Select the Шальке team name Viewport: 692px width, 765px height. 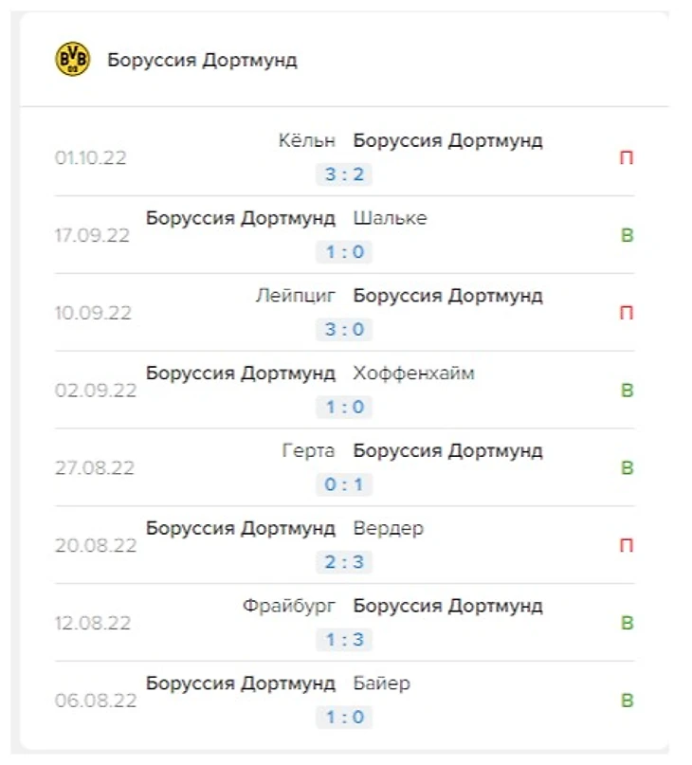[x=390, y=218]
